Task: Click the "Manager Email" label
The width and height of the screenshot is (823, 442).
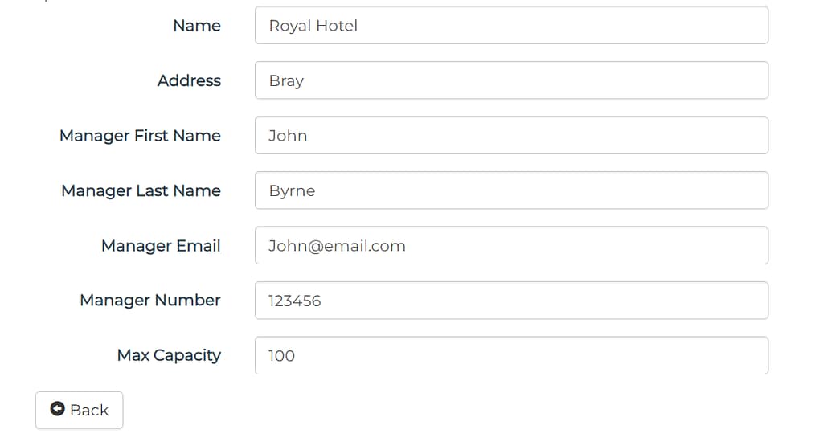Action: pos(161,246)
